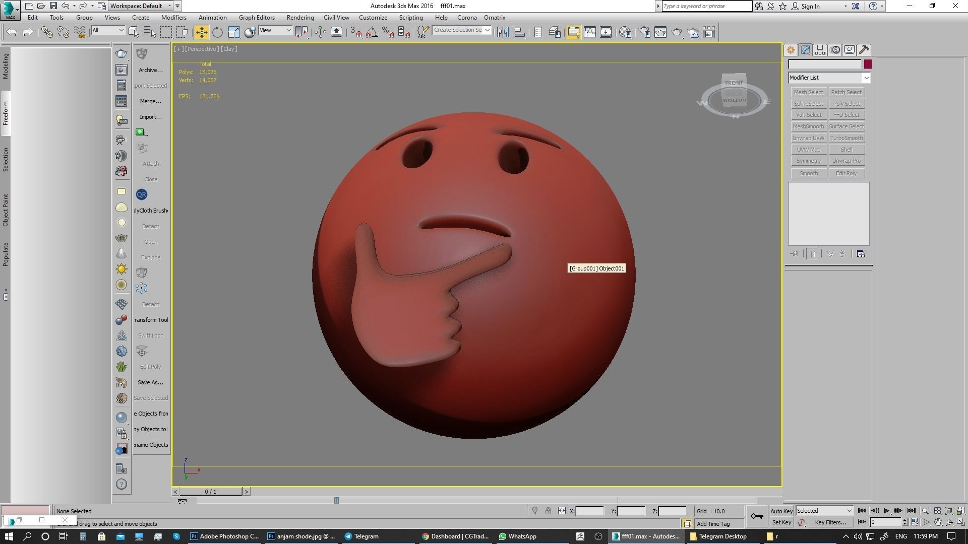968x544 pixels.
Task: Open the Rendering menu
Action: point(300,18)
